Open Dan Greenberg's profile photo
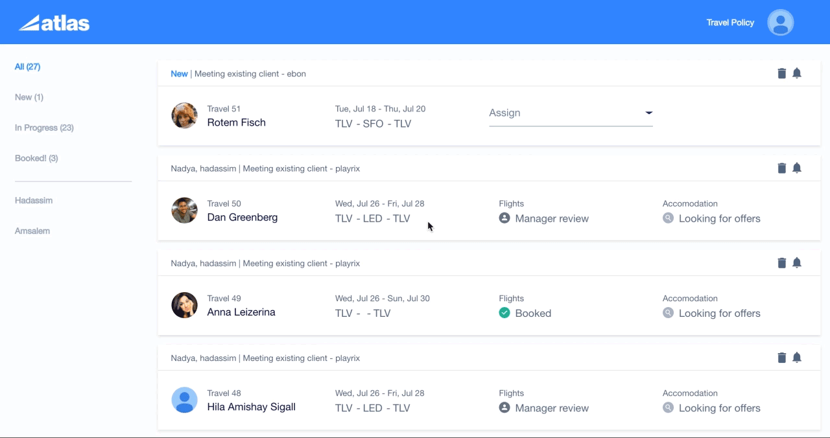 tap(184, 211)
